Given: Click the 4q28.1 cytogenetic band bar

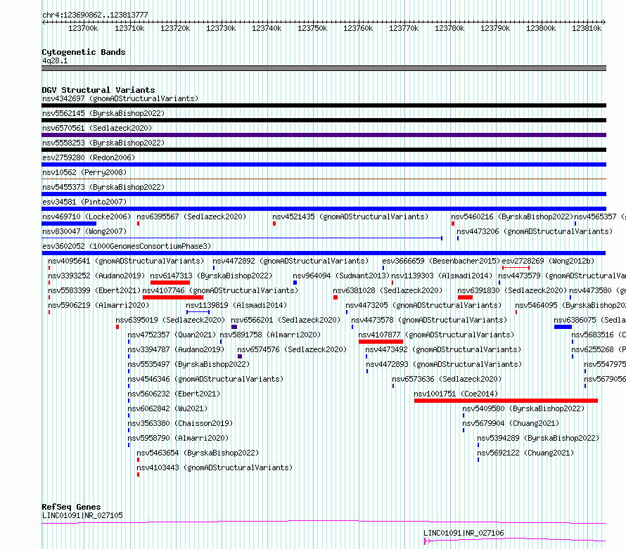Looking at the screenshot, I should coord(324,68).
